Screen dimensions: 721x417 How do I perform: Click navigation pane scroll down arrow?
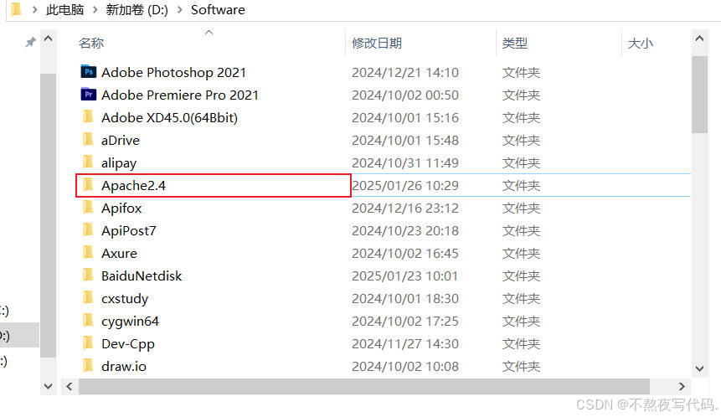coord(48,386)
